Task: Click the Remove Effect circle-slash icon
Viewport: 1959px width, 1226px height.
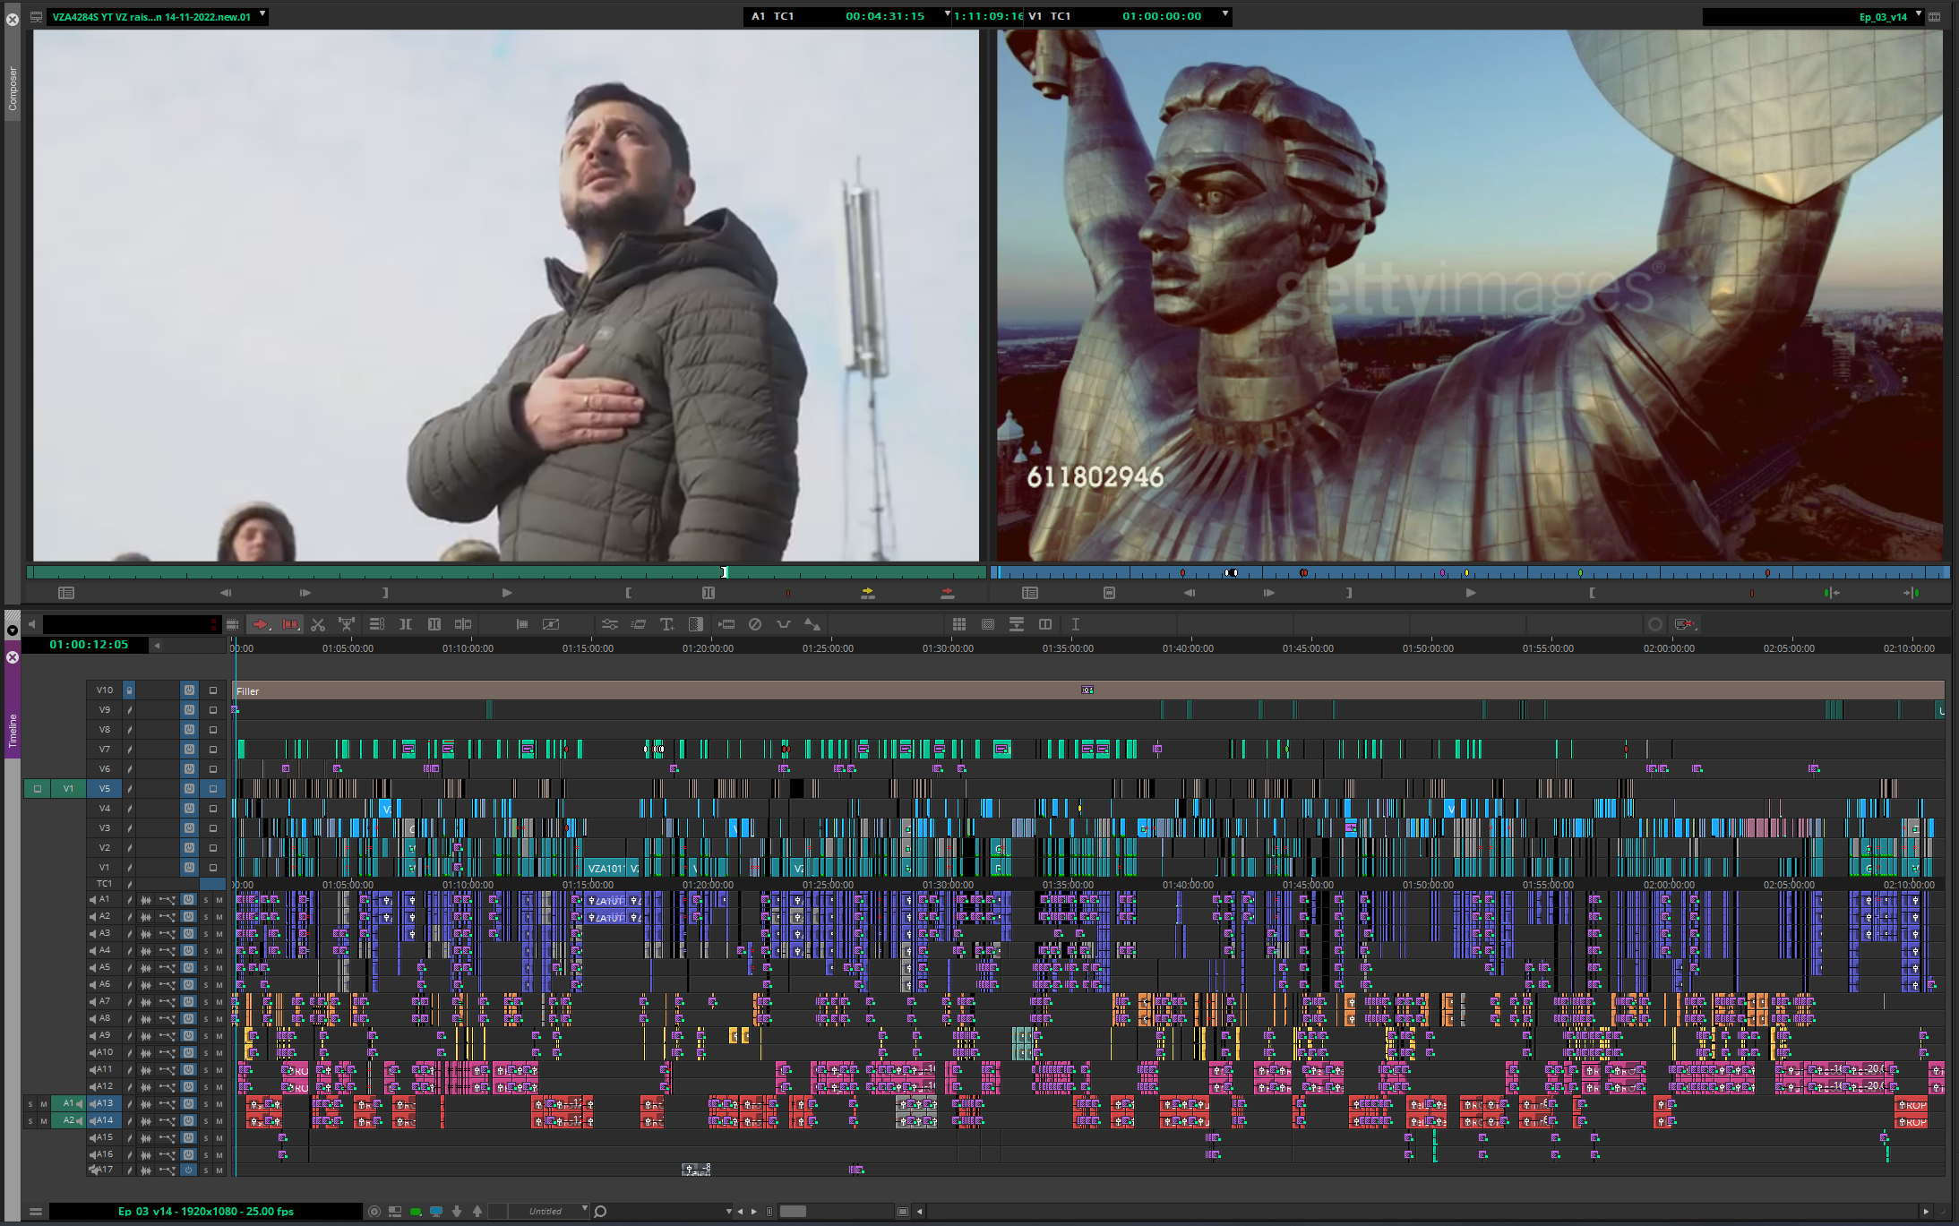Action: pyautogui.click(x=755, y=624)
